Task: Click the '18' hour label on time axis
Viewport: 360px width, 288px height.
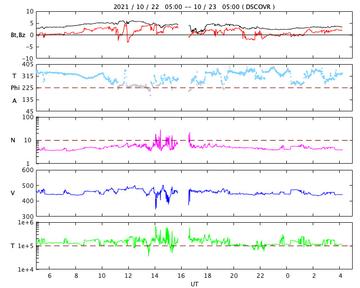Action: click(208, 276)
